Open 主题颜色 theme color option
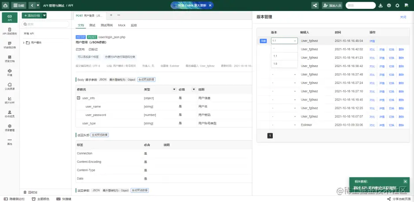The height and width of the screenshot is (202, 414). point(41,199)
